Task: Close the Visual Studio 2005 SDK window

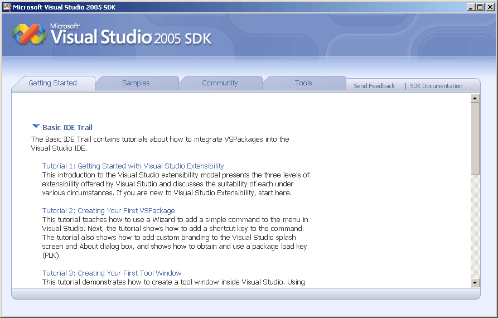Action: coord(490,7)
